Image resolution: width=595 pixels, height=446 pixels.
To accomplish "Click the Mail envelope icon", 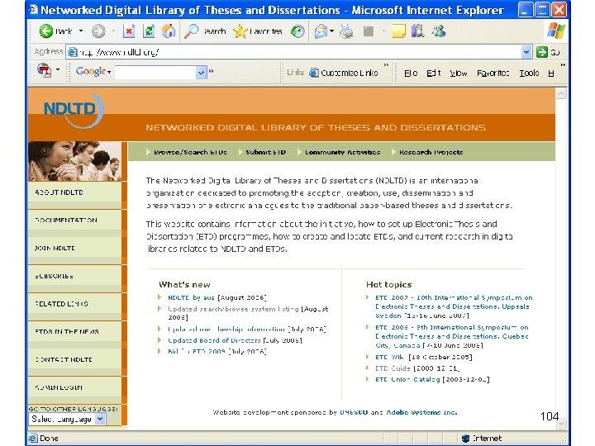I will (321, 31).
